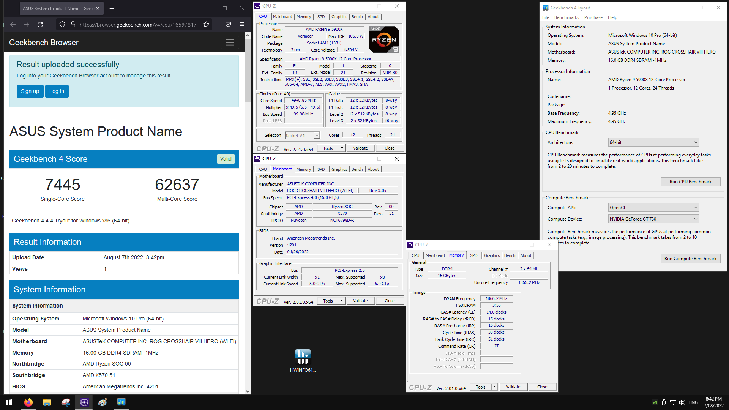Image resolution: width=729 pixels, height=410 pixels.
Task: Open SPD tab in Mainboard CPU-Z window
Action: click(321, 169)
